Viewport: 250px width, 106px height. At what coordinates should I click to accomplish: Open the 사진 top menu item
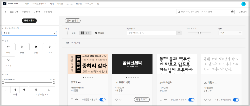click(27, 4)
